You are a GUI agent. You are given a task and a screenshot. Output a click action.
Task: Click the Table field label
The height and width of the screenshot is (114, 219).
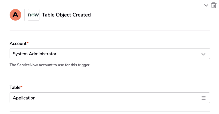[x=15, y=87]
